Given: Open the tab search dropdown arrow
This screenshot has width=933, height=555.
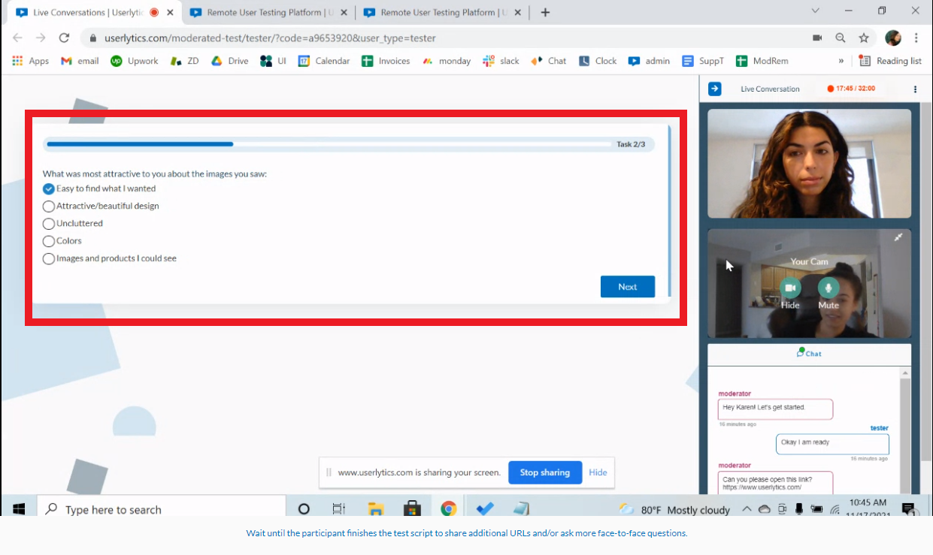Looking at the screenshot, I should click(816, 11).
